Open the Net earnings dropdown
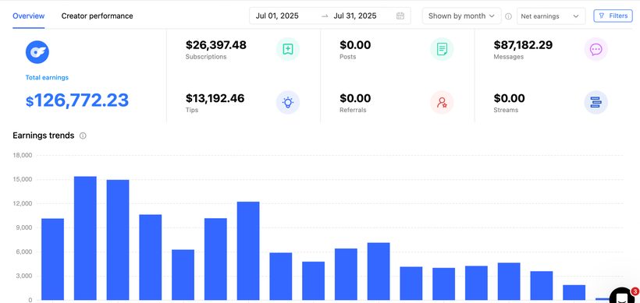640x303 pixels. (x=551, y=16)
